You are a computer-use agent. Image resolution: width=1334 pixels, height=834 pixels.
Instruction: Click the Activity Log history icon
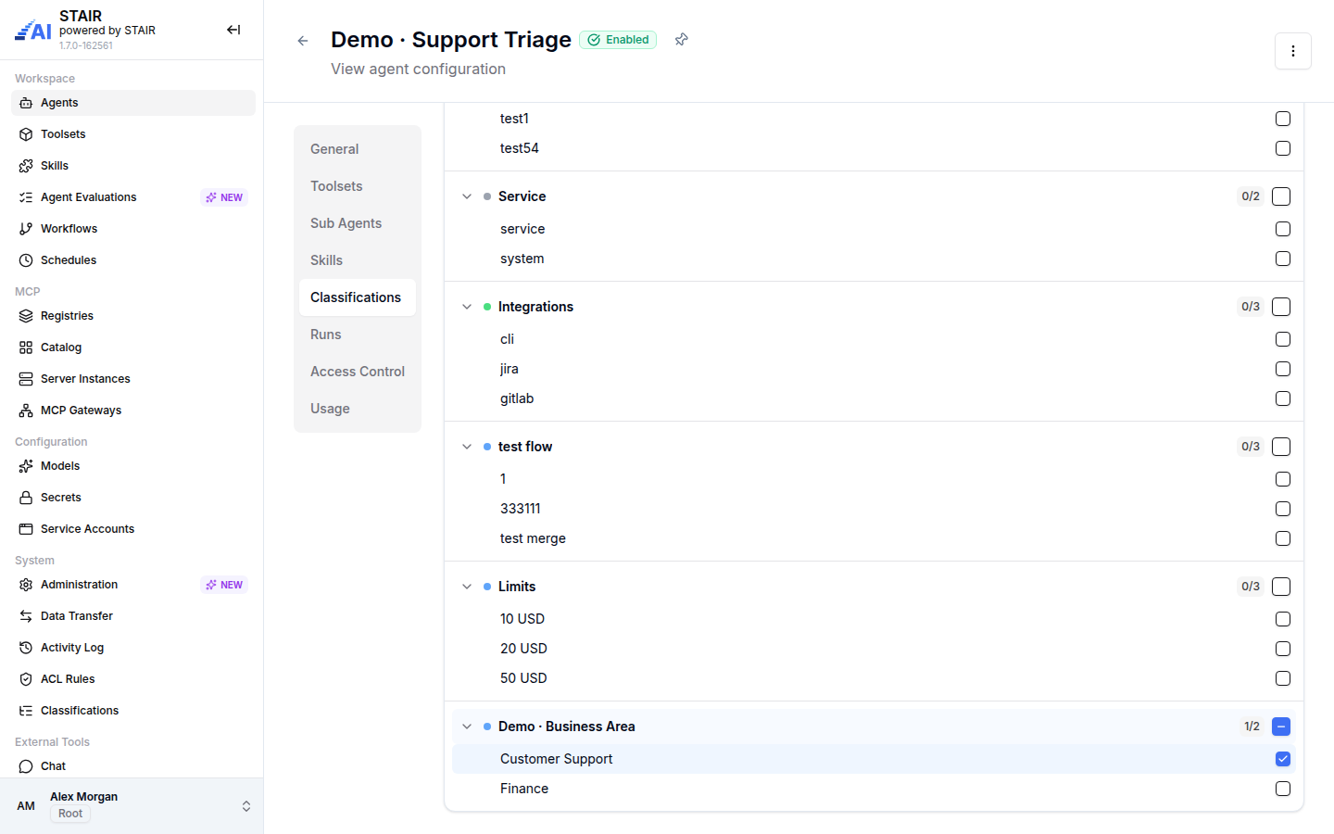pyautogui.click(x=26, y=648)
